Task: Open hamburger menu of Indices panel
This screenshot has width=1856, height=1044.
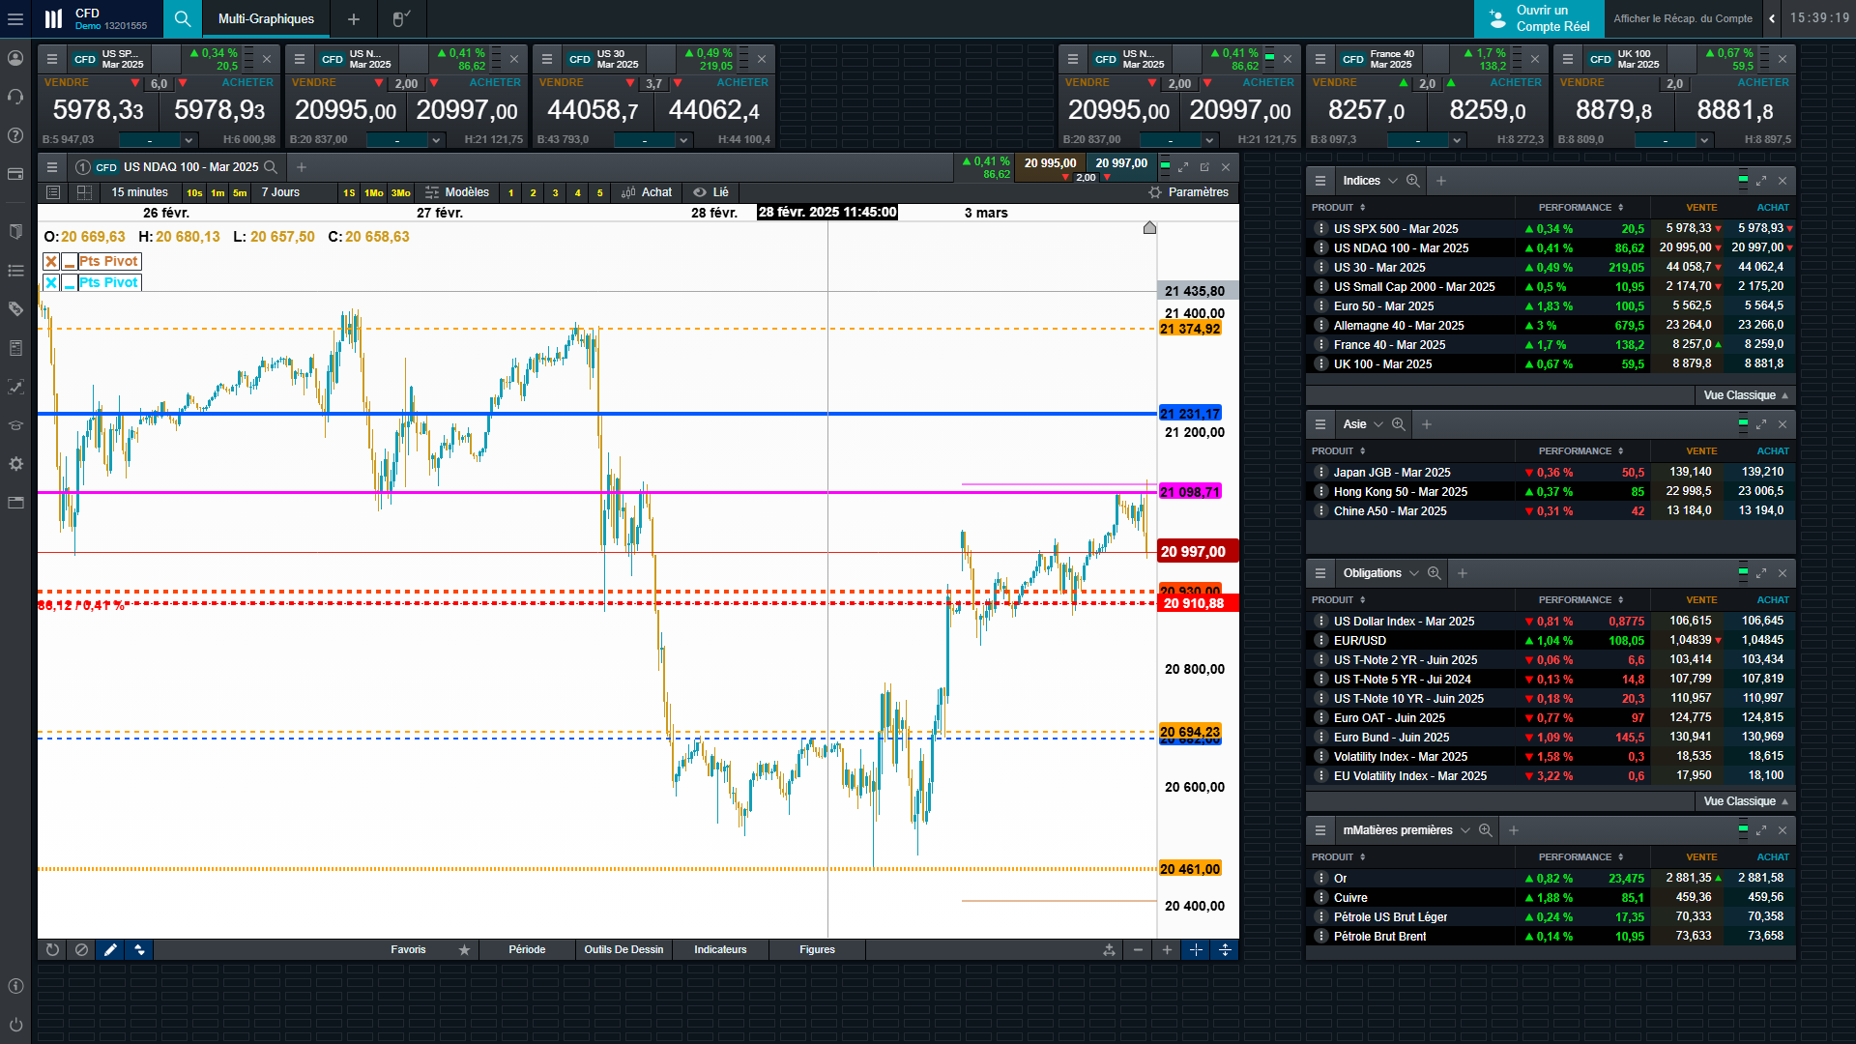Action: coord(1319,181)
